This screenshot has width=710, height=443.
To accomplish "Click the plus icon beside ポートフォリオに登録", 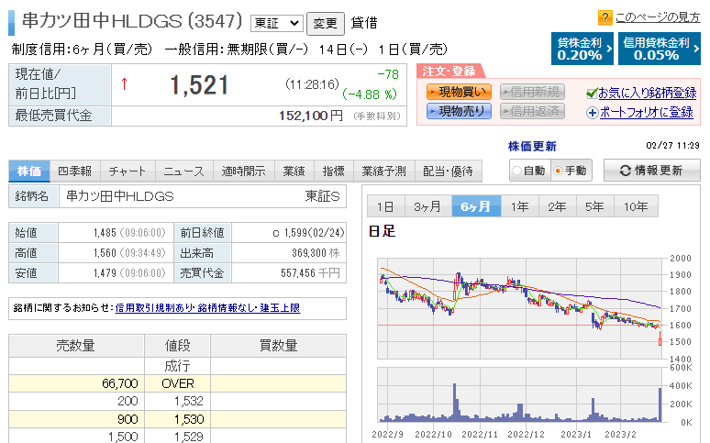I will [592, 113].
